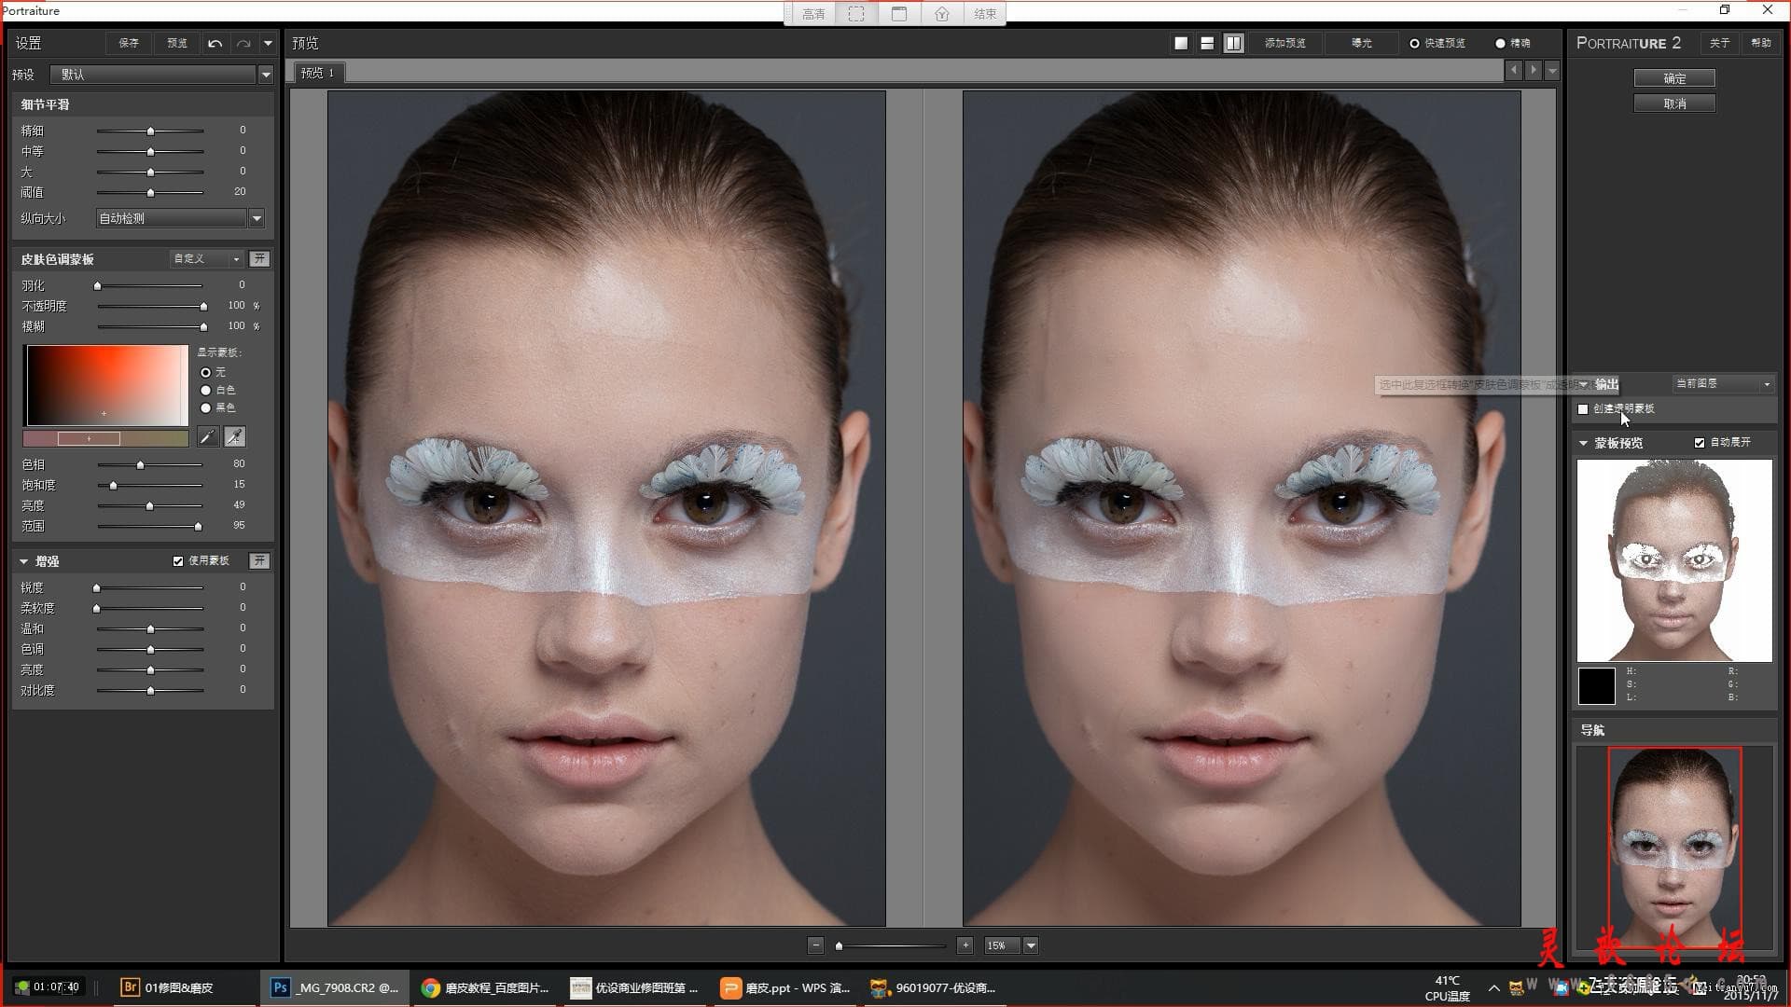Click the hue range strip under the color field
The image size is (1791, 1007).
pyautogui.click(x=105, y=438)
